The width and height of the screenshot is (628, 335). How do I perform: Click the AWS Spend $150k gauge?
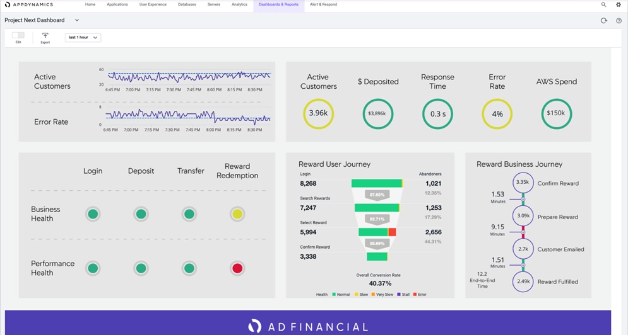pos(556,114)
